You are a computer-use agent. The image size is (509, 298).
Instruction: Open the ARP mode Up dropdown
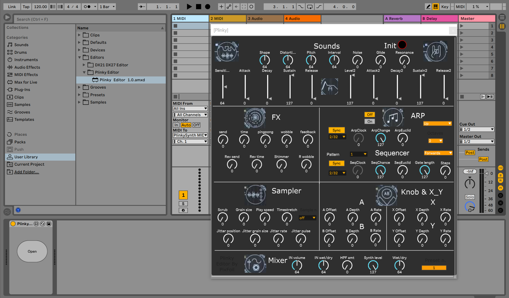pos(437,123)
